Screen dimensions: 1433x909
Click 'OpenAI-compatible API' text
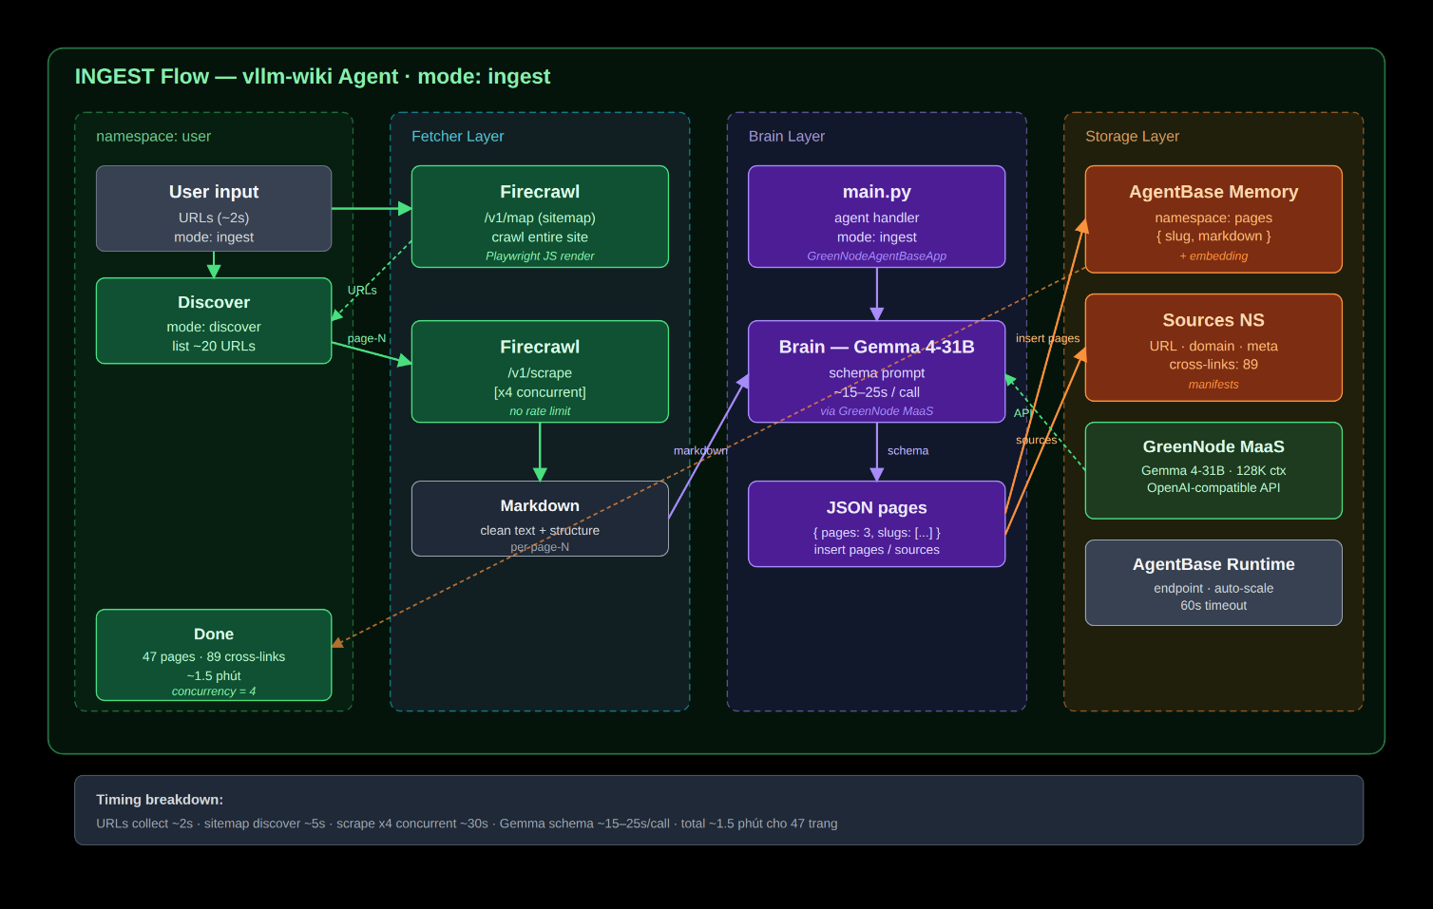tap(1213, 487)
